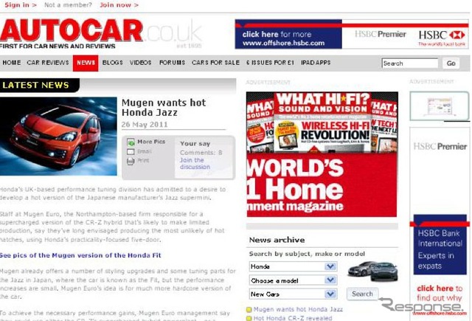Click the Print link text
The height and width of the screenshot is (321, 472).
pos(143,161)
